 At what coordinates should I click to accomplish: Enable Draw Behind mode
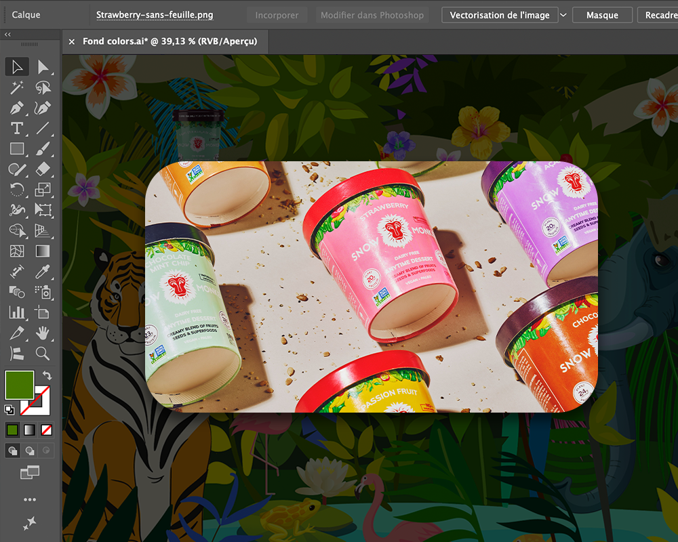[29, 451]
